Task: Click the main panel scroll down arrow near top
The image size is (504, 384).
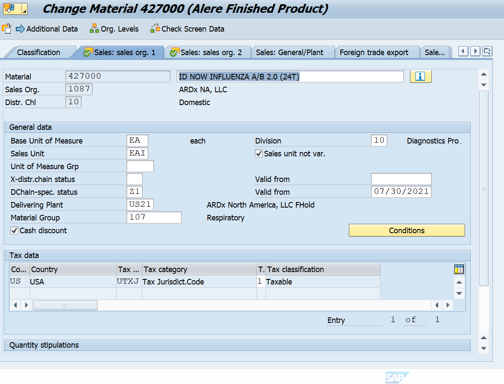Action: pyautogui.click(x=484, y=85)
